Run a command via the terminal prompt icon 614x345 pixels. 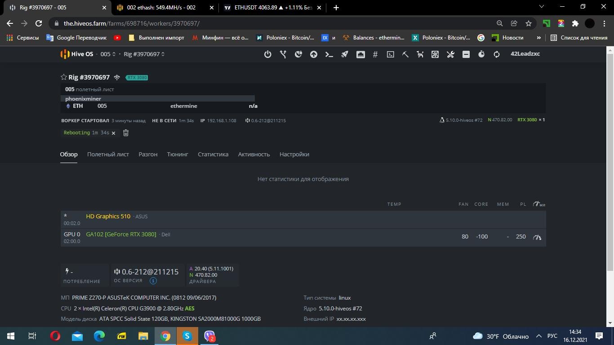point(329,54)
